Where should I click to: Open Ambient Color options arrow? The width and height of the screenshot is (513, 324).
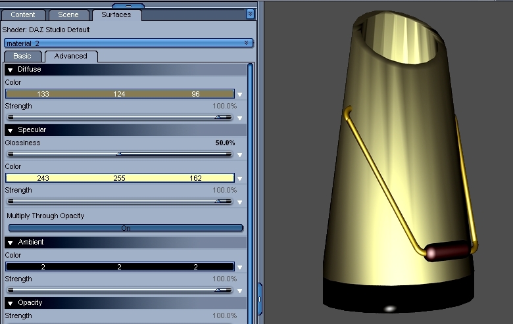pyautogui.click(x=240, y=267)
